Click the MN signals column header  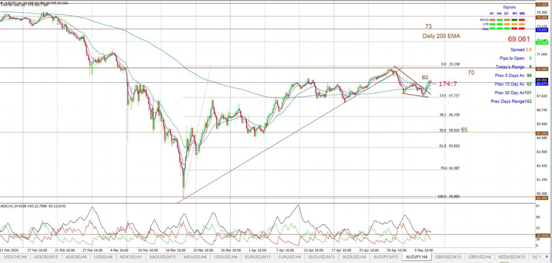click(x=522, y=13)
